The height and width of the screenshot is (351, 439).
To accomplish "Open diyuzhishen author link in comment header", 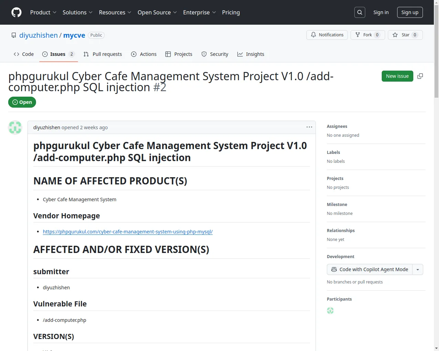I will pos(47,128).
